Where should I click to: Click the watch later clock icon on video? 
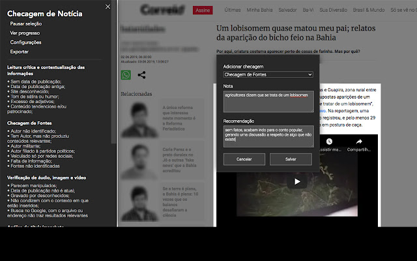point(329,142)
